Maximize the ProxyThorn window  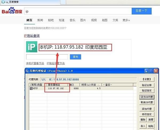151,71
